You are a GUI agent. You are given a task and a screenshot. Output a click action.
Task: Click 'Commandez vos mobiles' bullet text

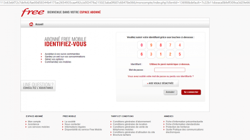click(58, 62)
